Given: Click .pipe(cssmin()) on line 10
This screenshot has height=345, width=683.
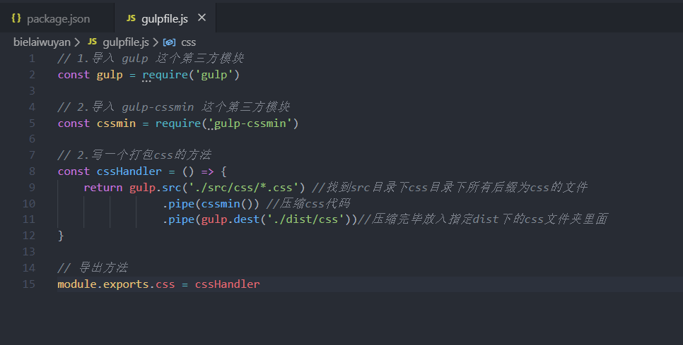Looking at the screenshot, I should 211,204.
